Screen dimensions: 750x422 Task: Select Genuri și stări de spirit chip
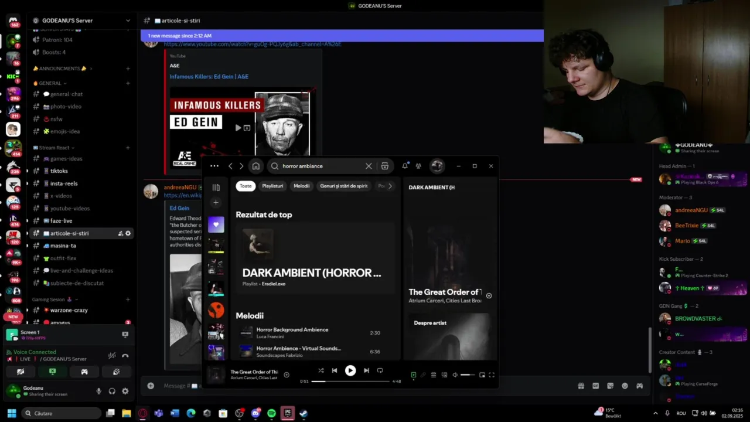coord(344,186)
